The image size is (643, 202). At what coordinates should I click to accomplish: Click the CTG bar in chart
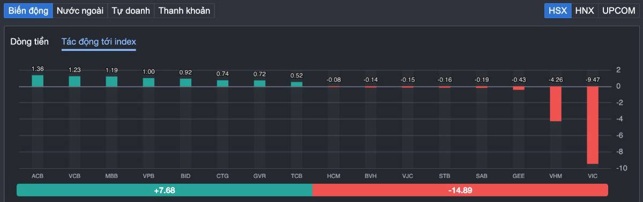(222, 83)
